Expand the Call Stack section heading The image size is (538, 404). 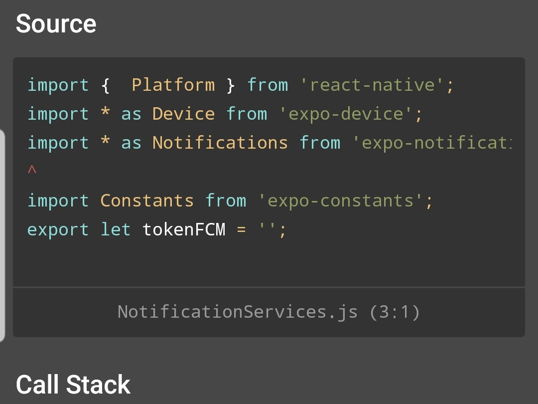[73, 385]
